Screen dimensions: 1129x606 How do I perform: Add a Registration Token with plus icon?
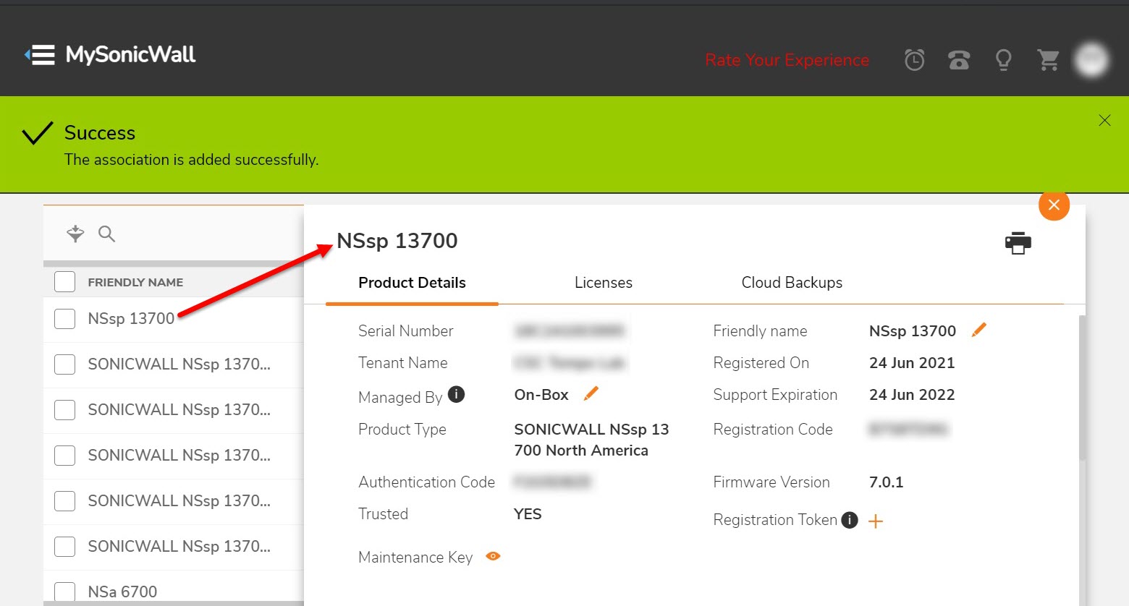[876, 521]
